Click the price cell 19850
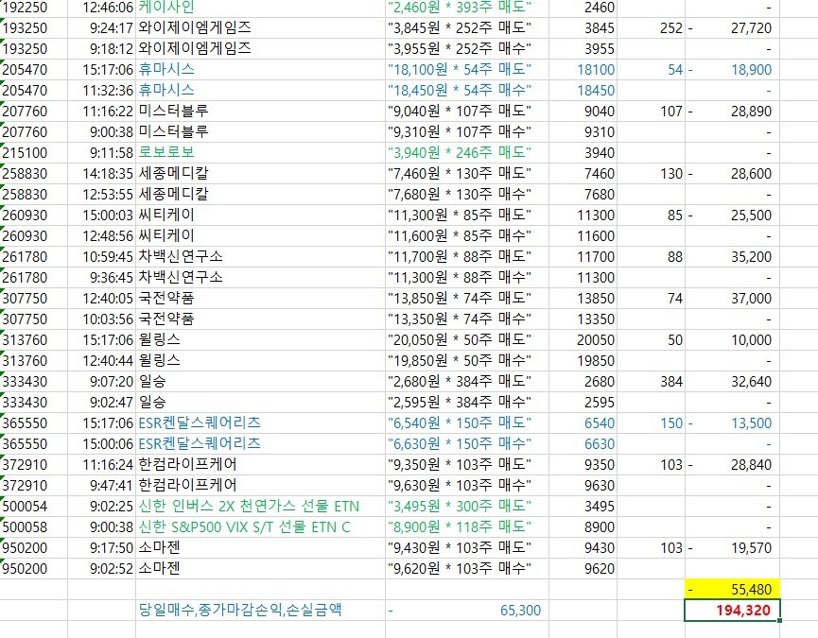The image size is (818, 638). pos(583,361)
